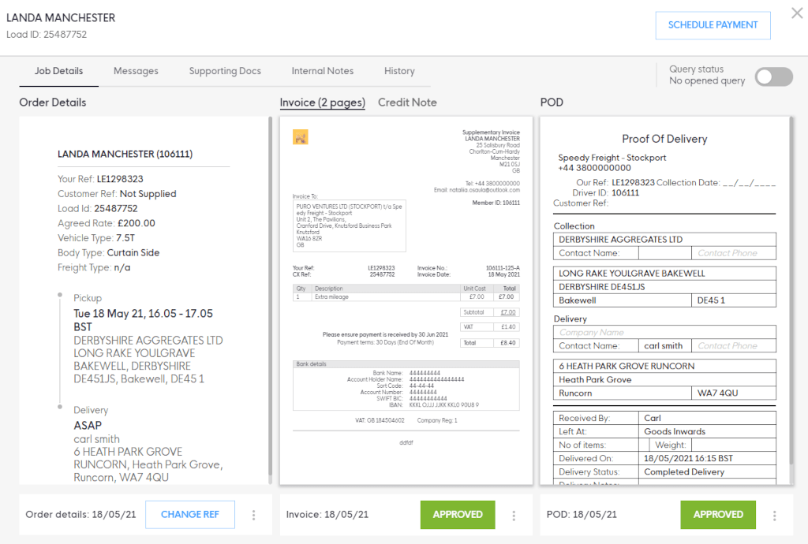
Task: Click Customer Ref Not Supplied value
Action: (148, 194)
